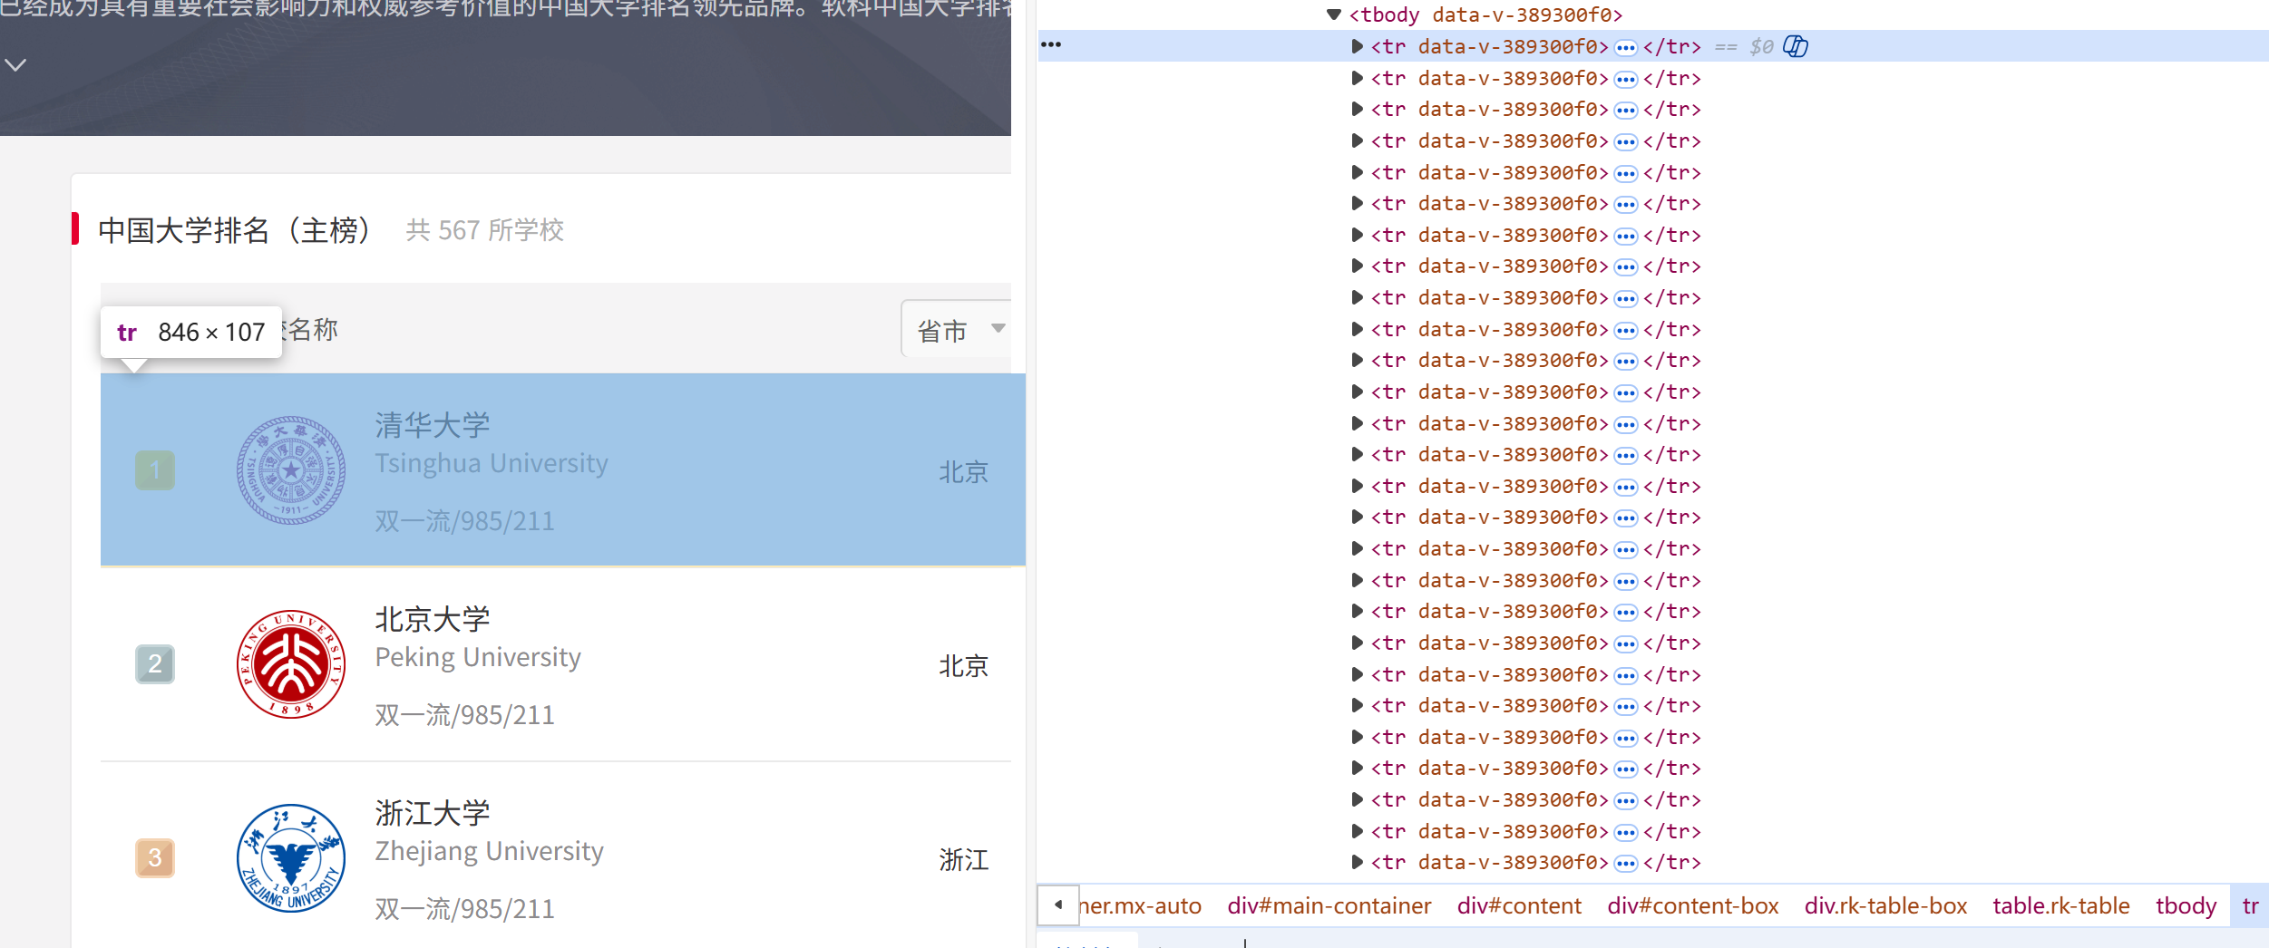The width and height of the screenshot is (2269, 948).
Task: Click the <tbody data-v-389300f0> tag text
Action: pos(1485,15)
